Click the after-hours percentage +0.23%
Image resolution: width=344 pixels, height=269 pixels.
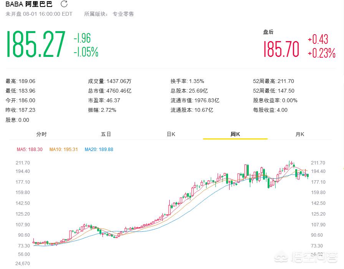(322, 53)
